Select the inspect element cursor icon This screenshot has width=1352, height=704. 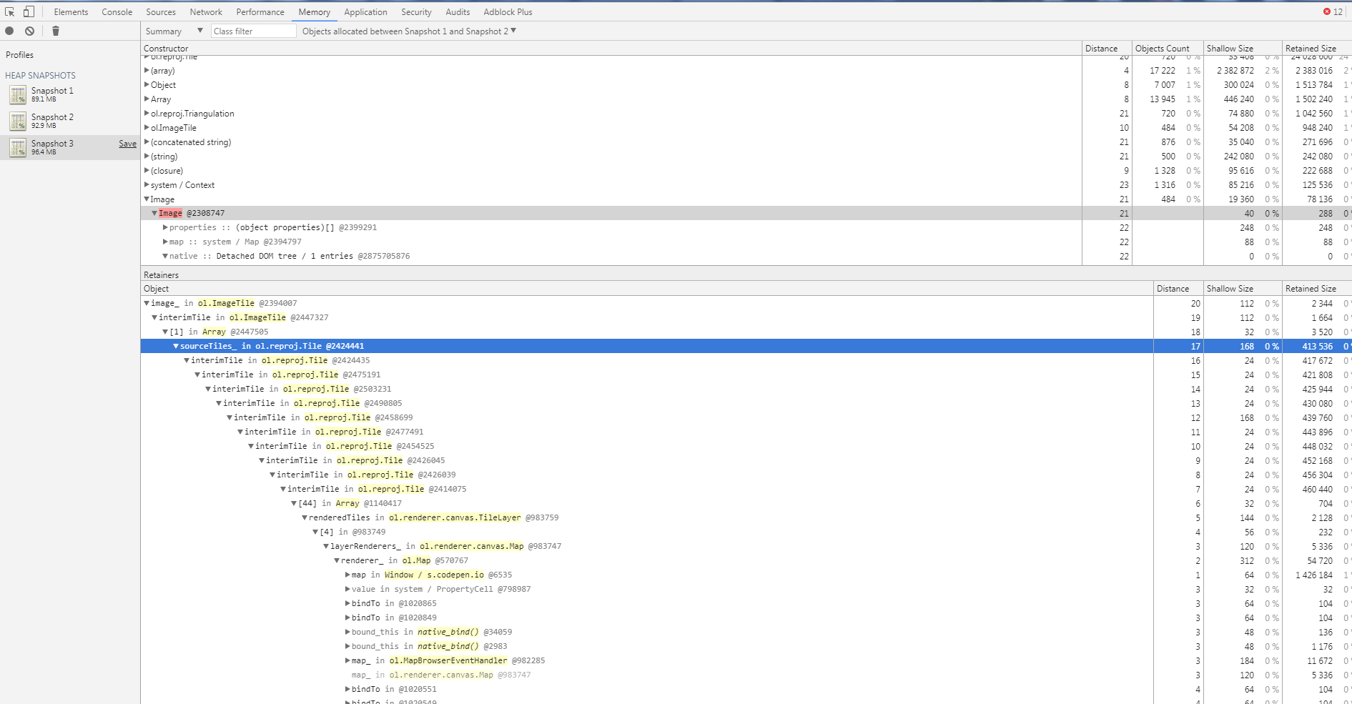[x=9, y=11]
